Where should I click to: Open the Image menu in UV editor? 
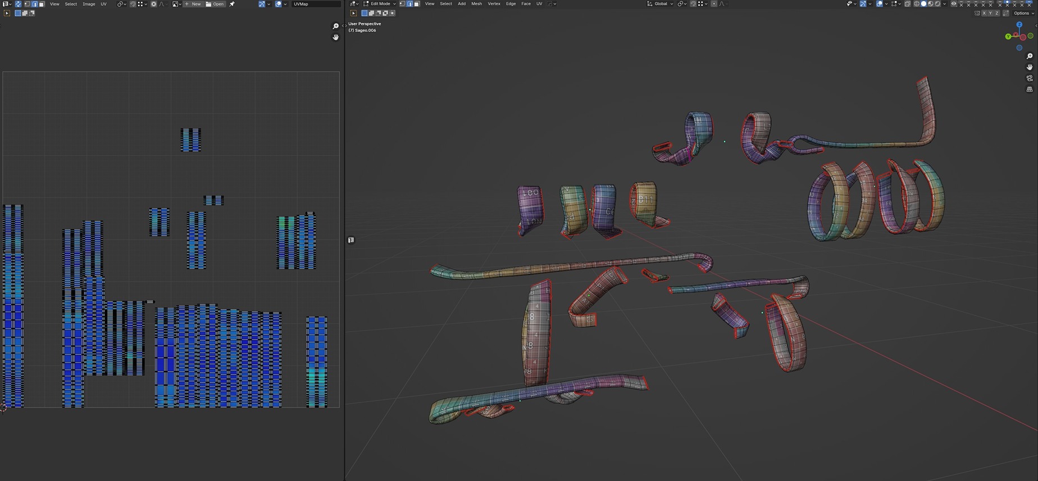pos(89,4)
